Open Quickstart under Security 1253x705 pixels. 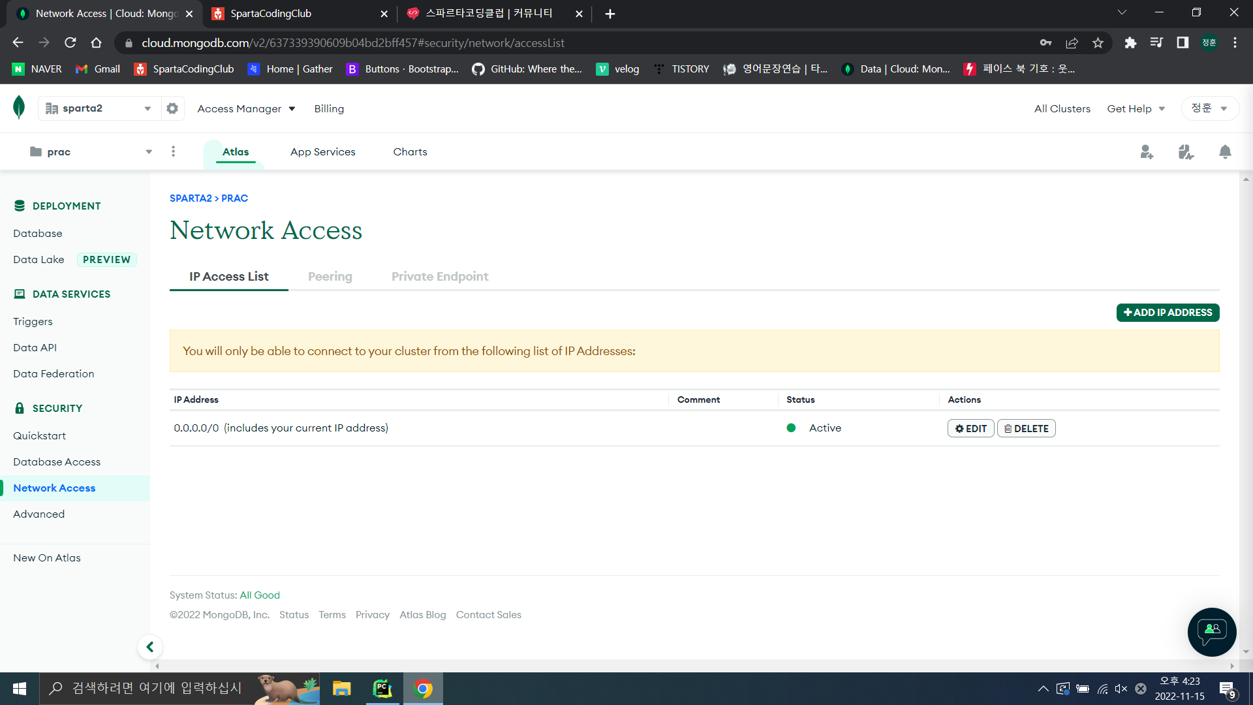pyautogui.click(x=39, y=436)
